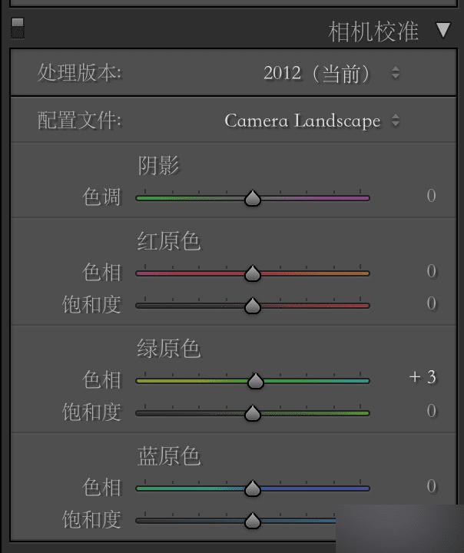The height and width of the screenshot is (553, 464).
Task: Click the 绿原色 饱和度 slider handle
Action: click(x=253, y=413)
